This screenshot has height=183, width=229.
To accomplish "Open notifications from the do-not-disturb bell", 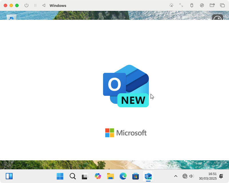I will click(x=221, y=176).
